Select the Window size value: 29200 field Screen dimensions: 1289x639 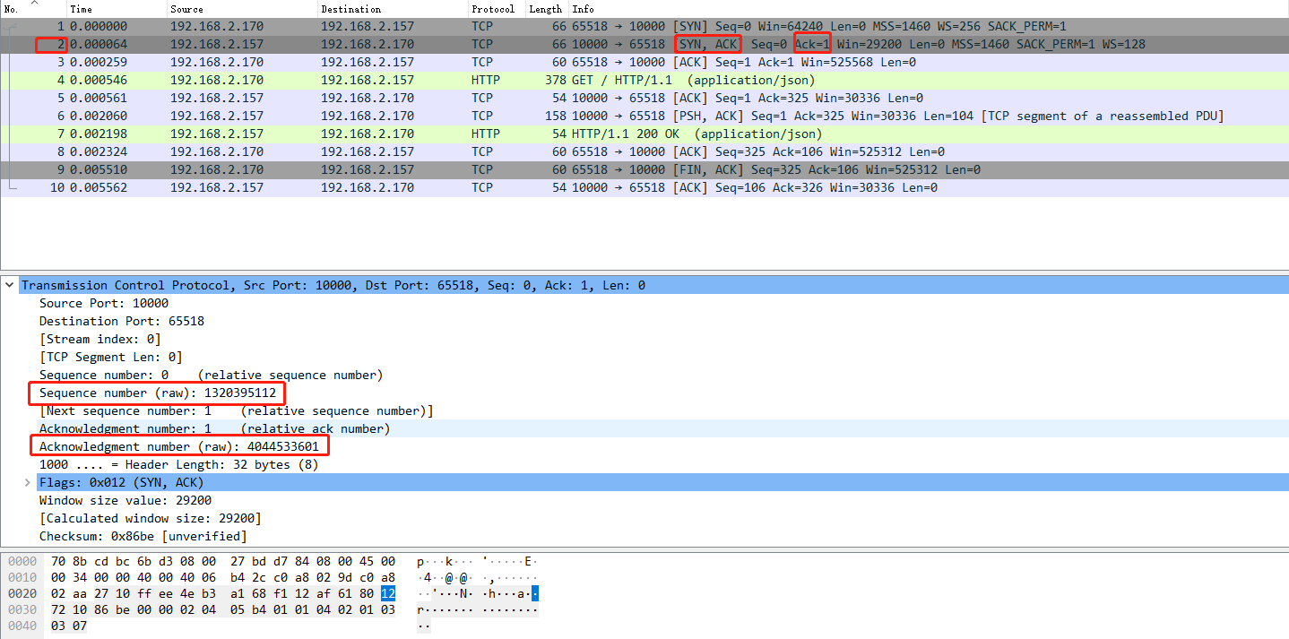click(125, 500)
